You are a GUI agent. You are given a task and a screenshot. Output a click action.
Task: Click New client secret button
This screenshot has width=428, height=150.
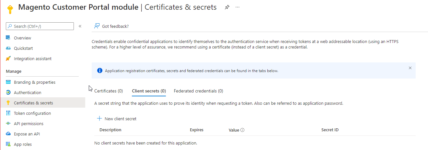click(x=117, y=119)
